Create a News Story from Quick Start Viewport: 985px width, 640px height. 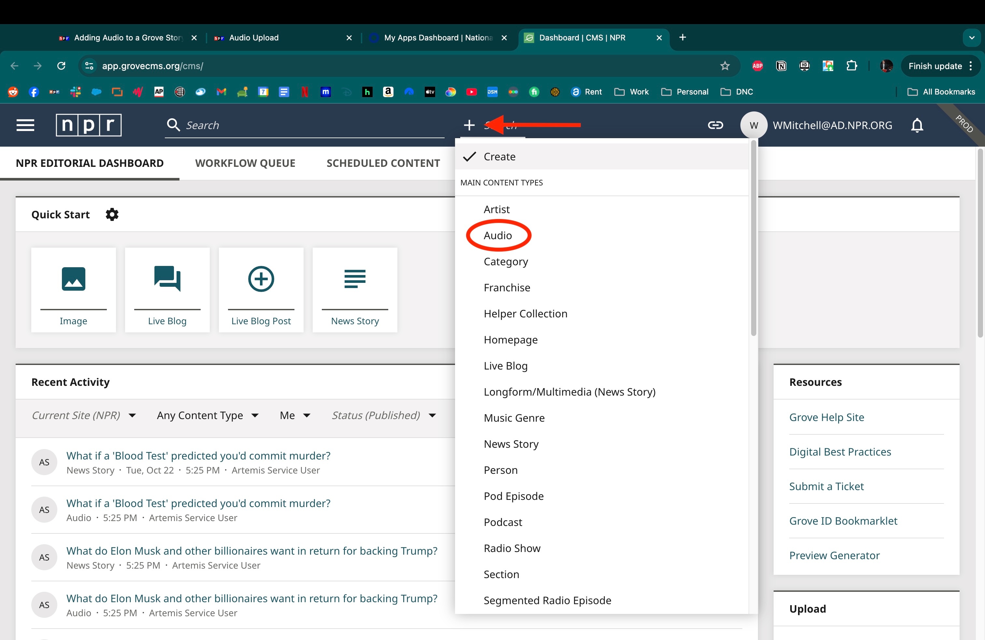(x=355, y=290)
